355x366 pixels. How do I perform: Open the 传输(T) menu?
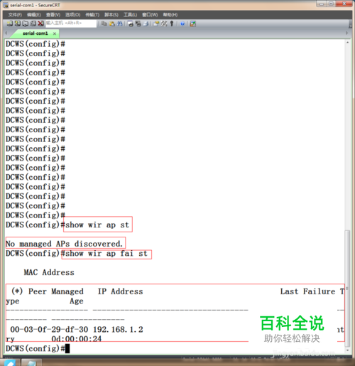pos(92,15)
